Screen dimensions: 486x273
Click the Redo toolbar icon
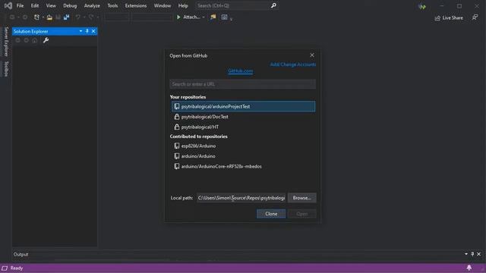91,17
